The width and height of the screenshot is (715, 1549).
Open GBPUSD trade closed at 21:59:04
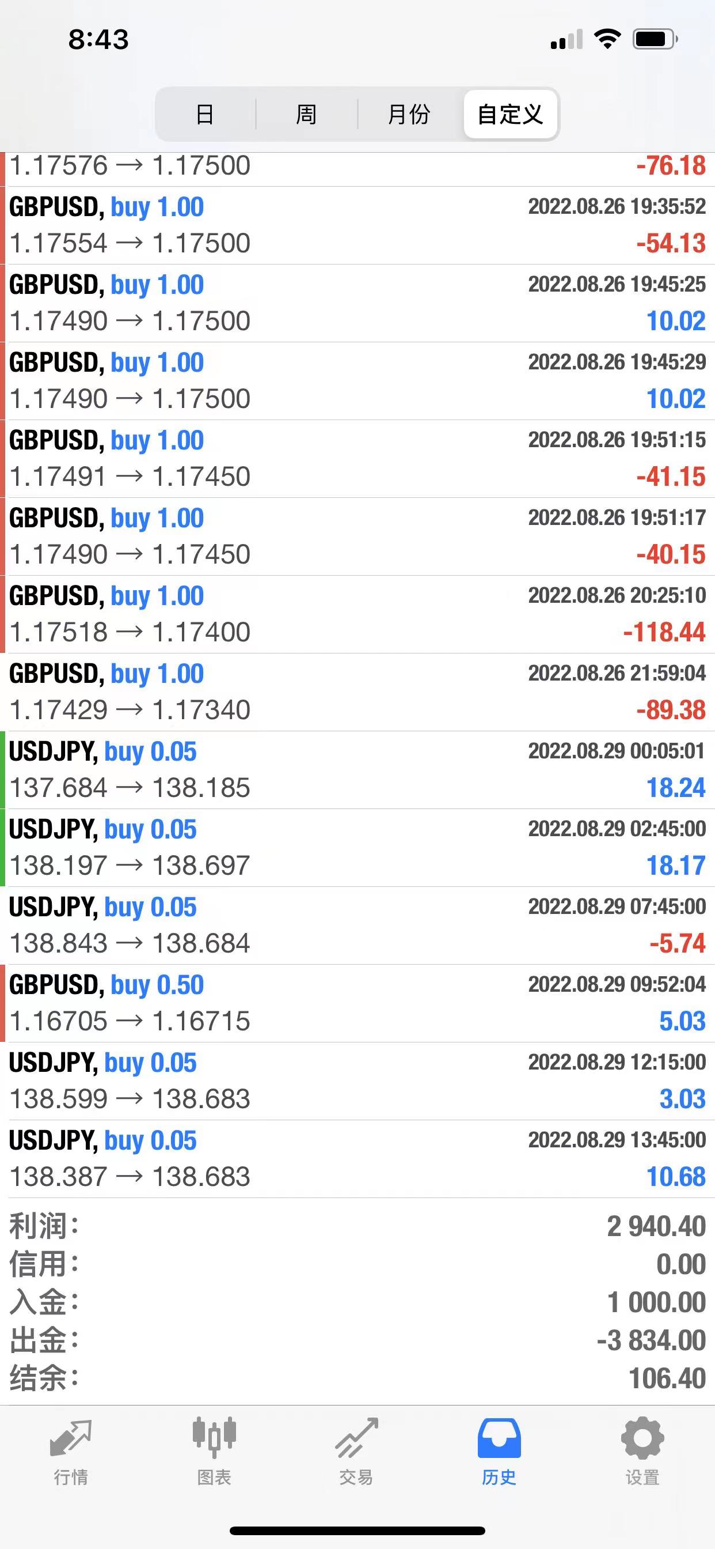357,692
